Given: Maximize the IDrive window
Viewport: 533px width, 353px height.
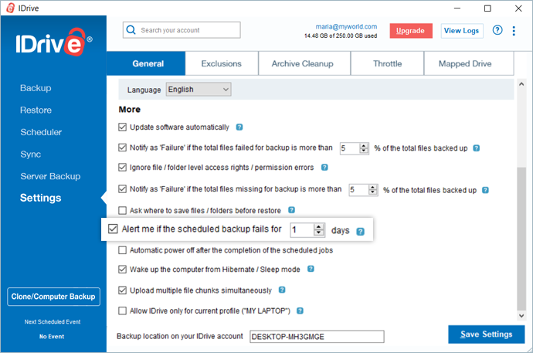Looking at the screenshot, I should 487,8.
